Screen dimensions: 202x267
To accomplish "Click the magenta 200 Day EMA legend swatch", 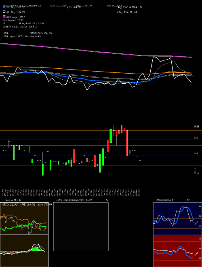I will [x=4, y=16].
